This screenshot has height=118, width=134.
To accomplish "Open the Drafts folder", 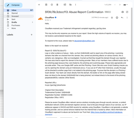I will point(19,22).
